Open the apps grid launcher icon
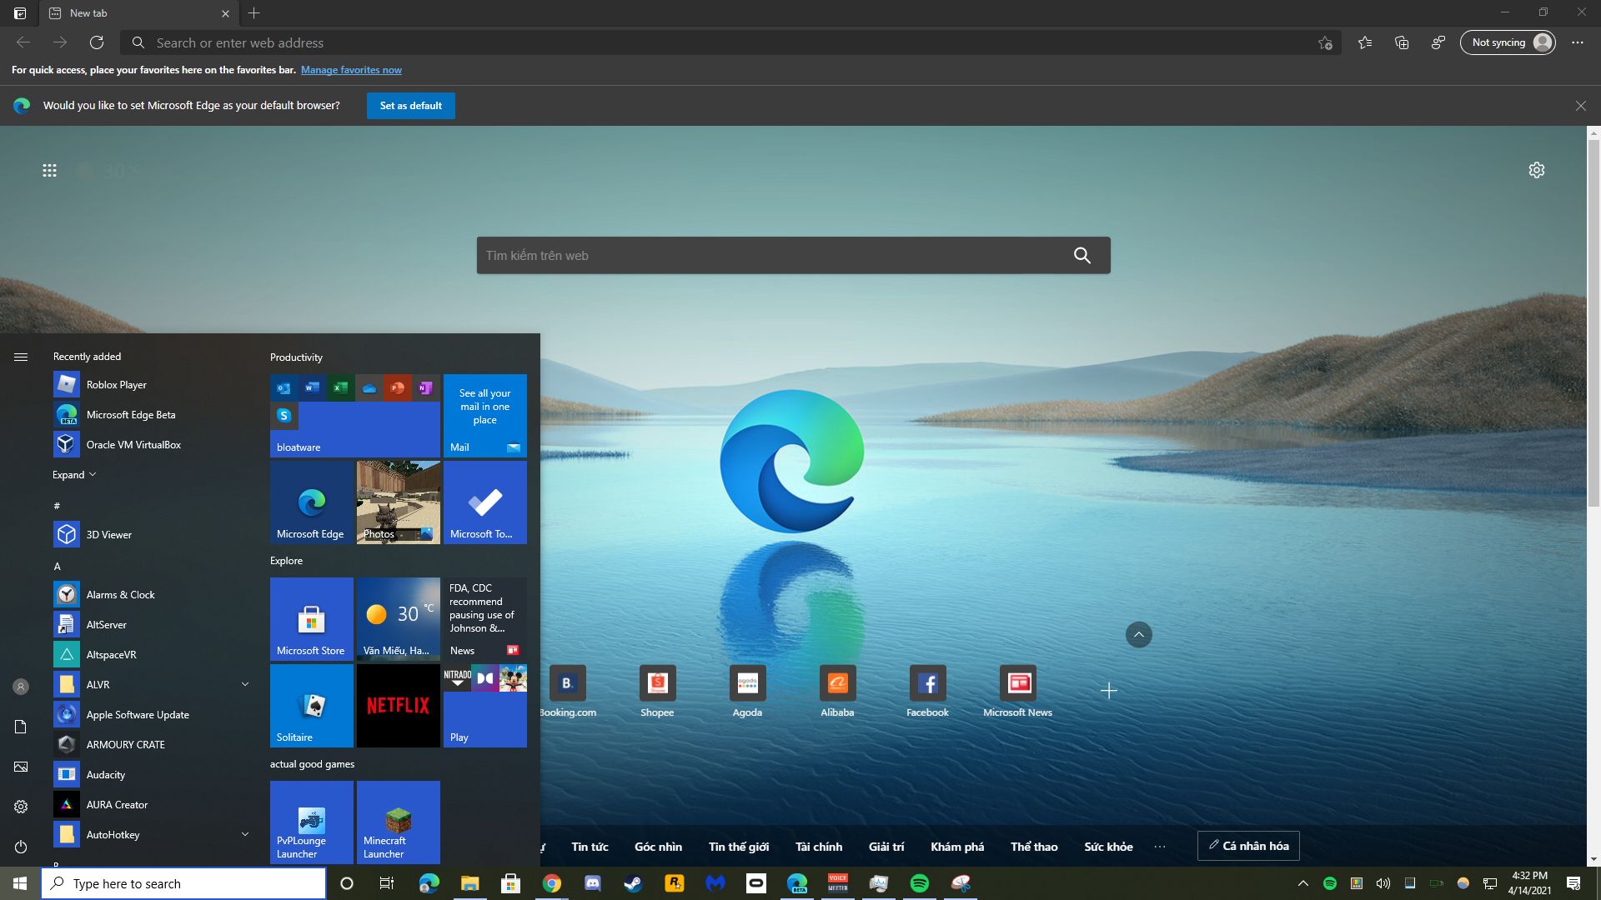This screenshot has width=1601, height=900. coord(49,170)
